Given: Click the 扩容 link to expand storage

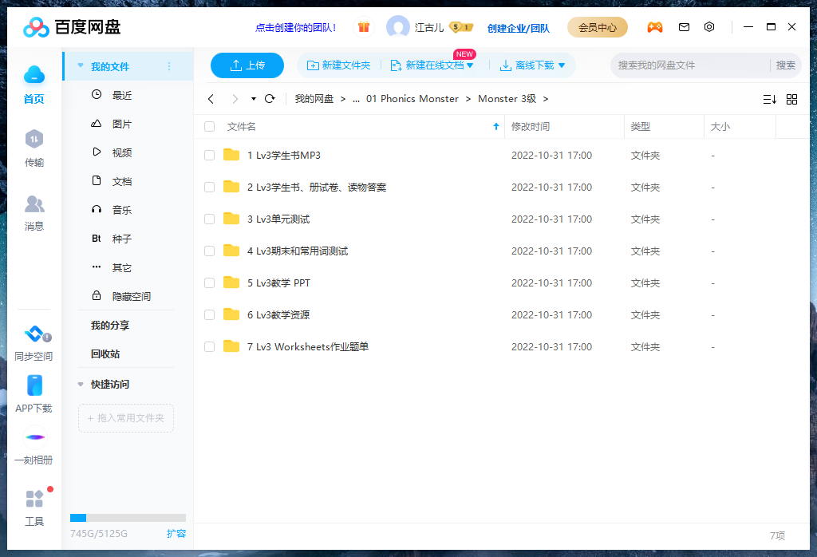Looking at the screenshot, I should tap(176, 533).
